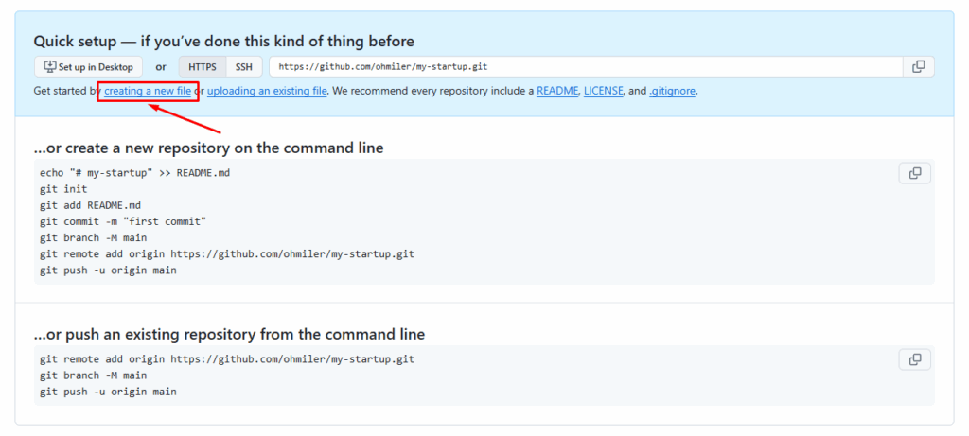The width and height of the screenshot is (969, 436).
Task: Open the creating a new file link
Action: tap(148, 91)
